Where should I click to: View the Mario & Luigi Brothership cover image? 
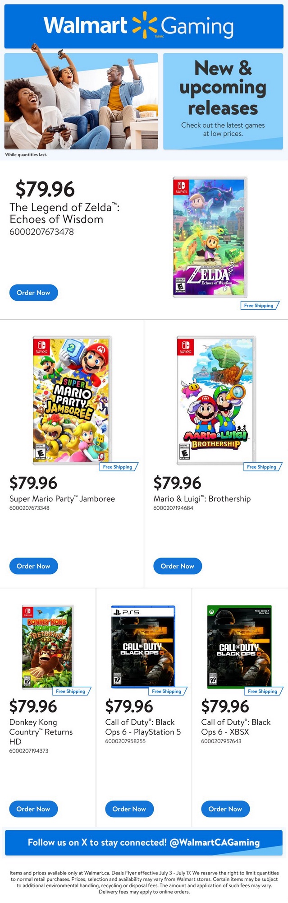[216, 400]
